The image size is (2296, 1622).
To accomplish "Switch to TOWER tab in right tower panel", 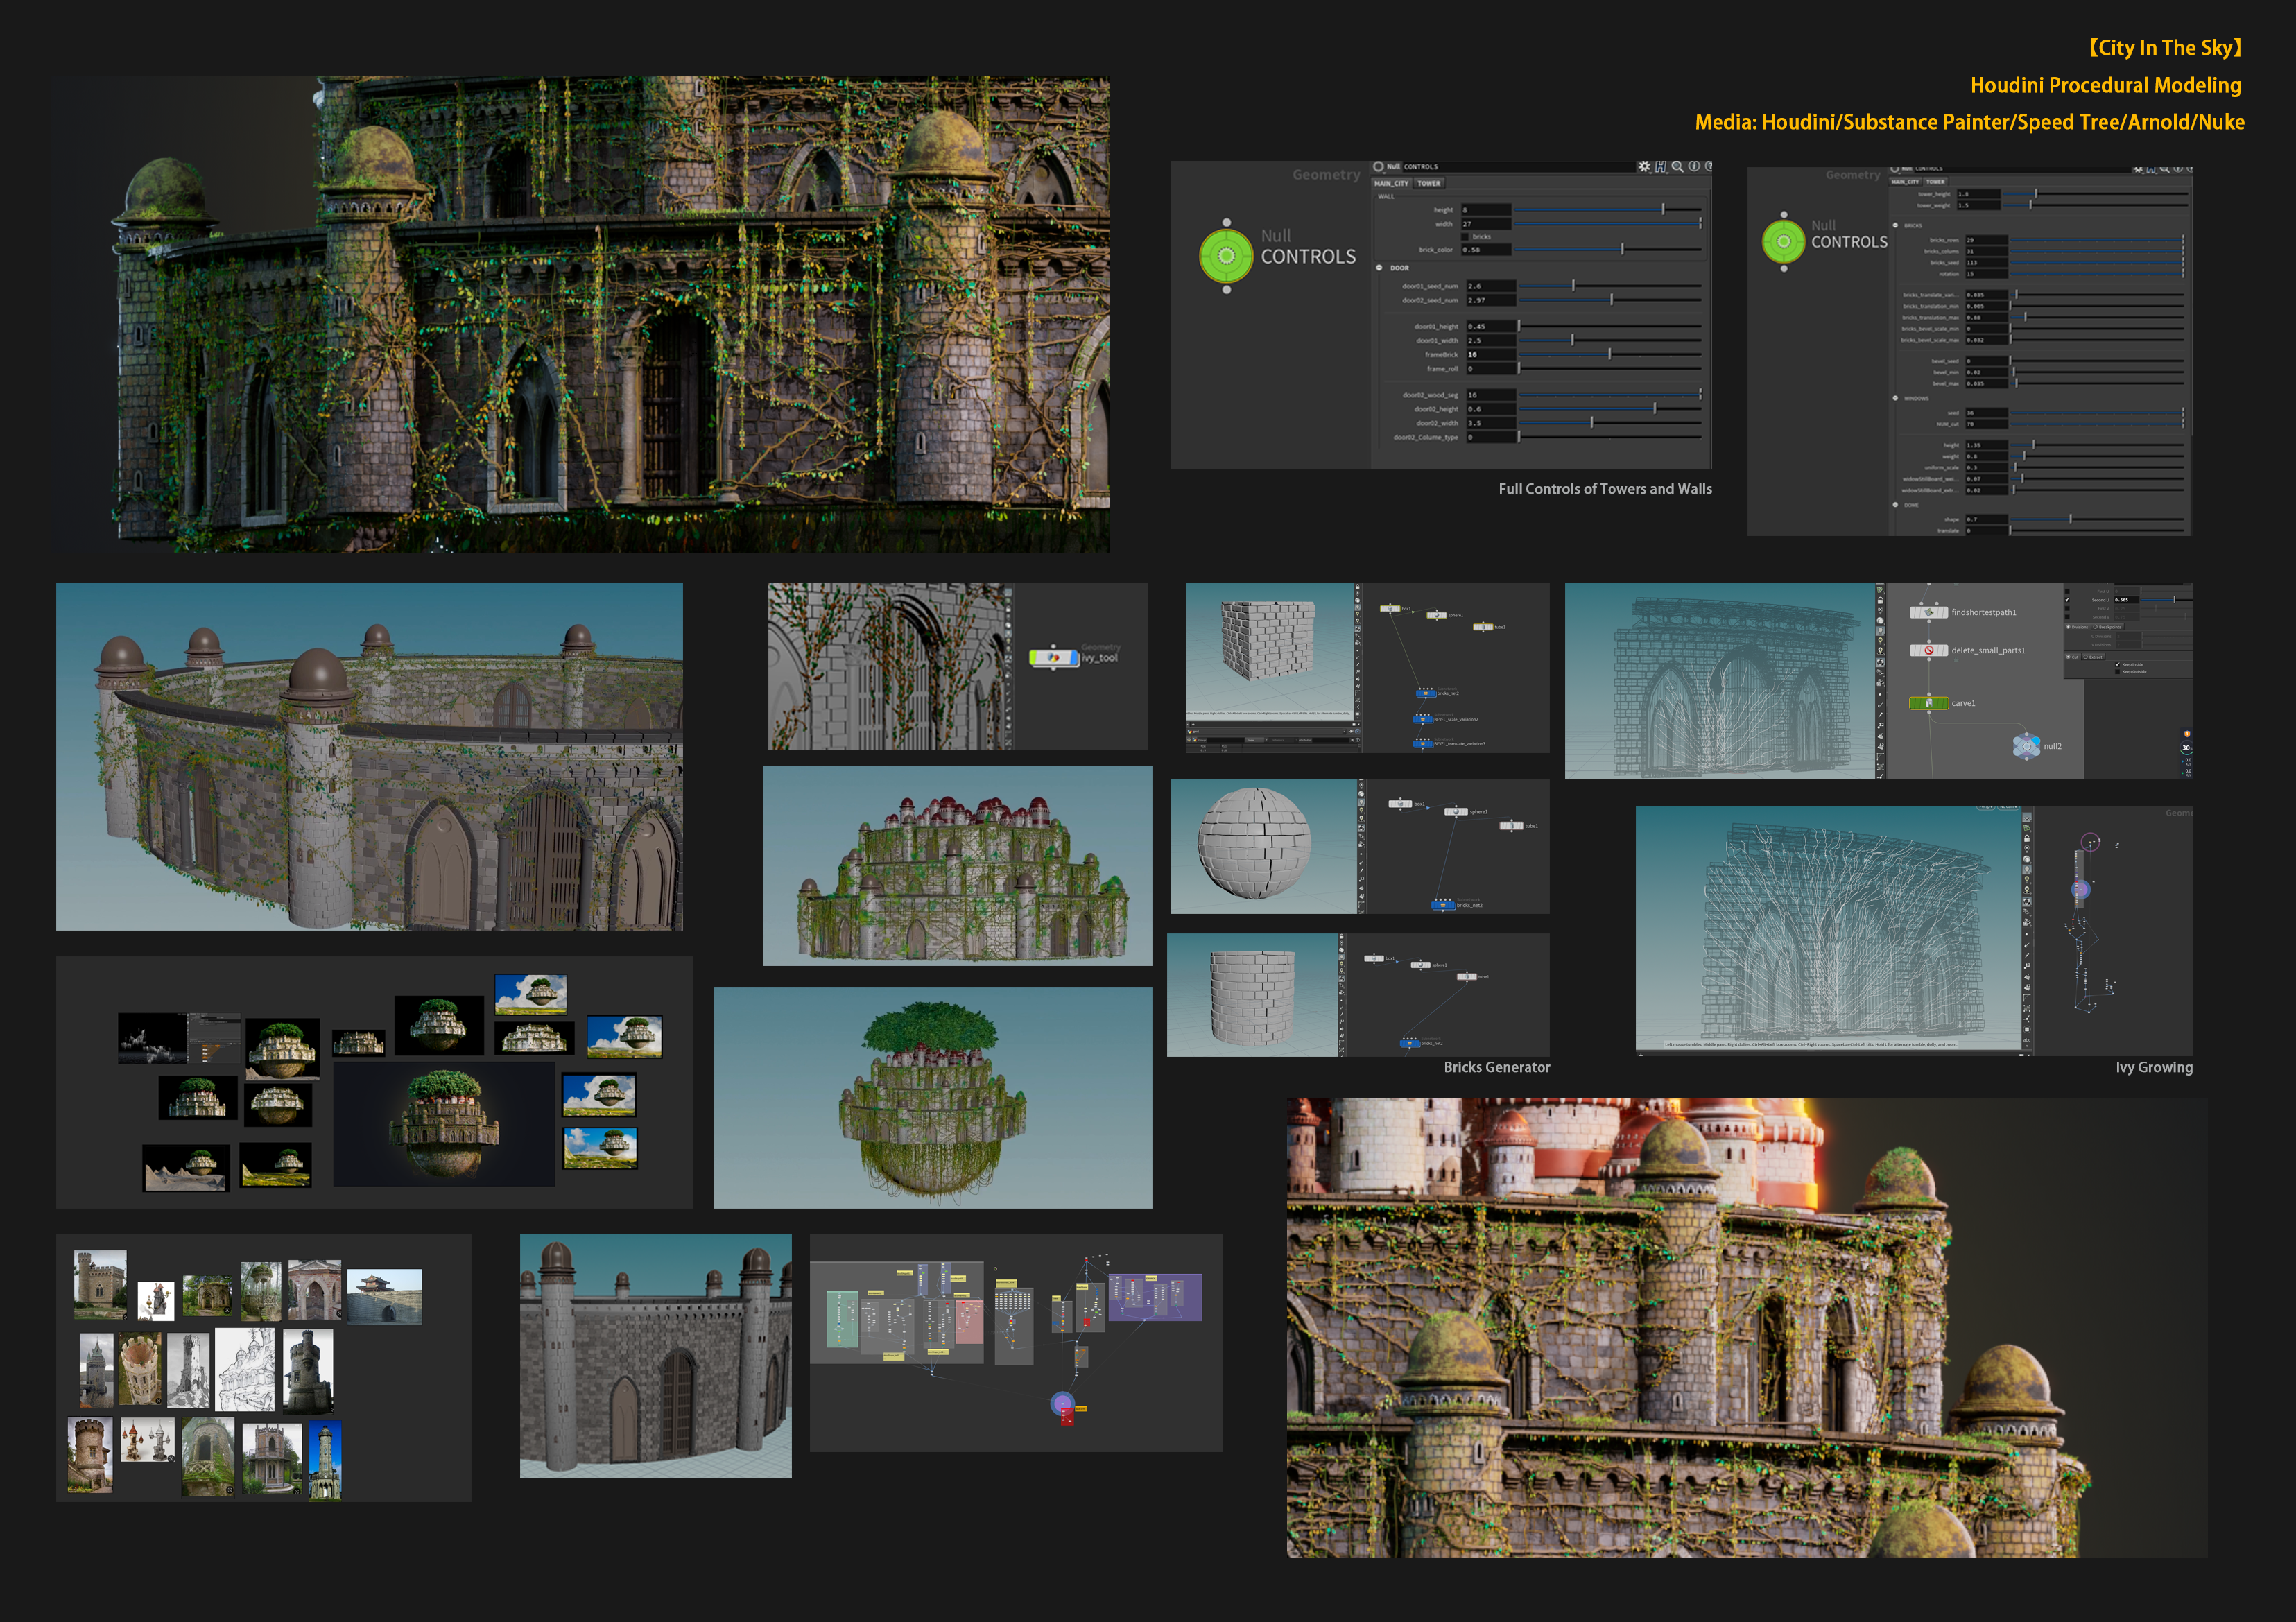I will 1936,182.
